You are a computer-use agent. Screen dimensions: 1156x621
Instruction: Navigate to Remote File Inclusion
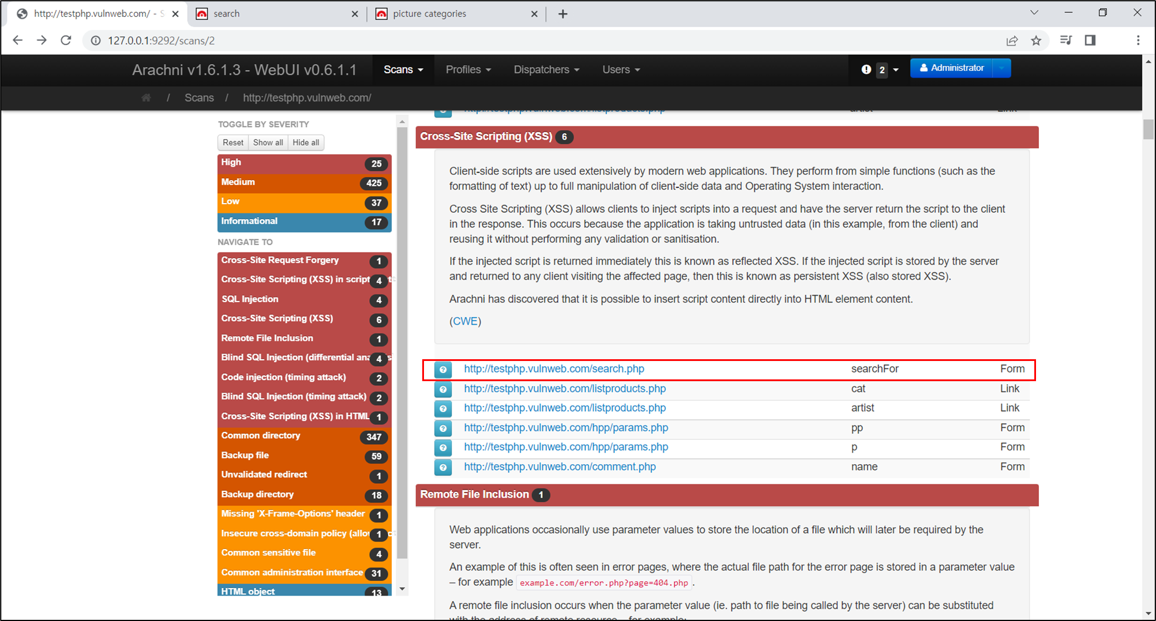(x=305, y=338)
